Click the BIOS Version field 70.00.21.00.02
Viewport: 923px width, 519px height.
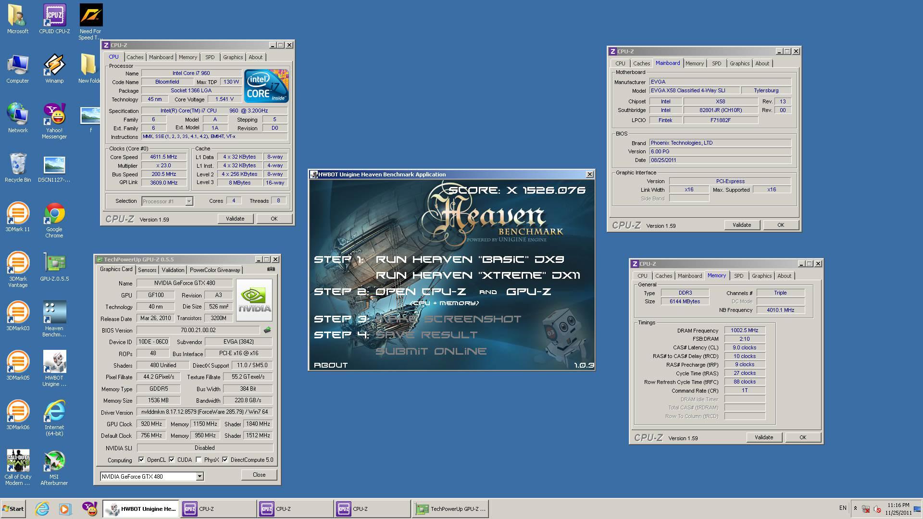(199, 330)
